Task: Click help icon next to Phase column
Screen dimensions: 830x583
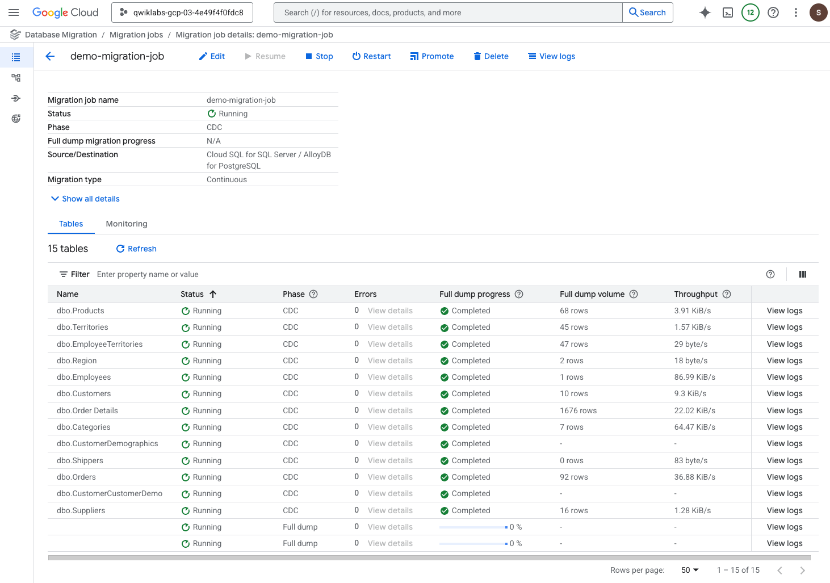Action: [x=313, y=294]
